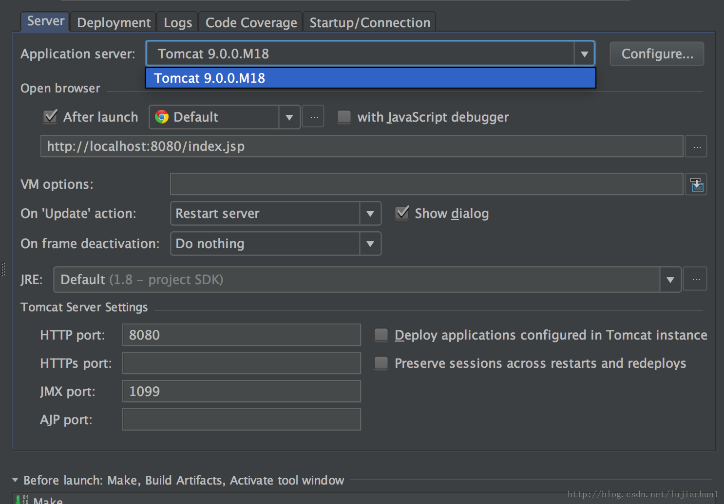Open the Deployment tab
724x504 pixels.
114,22
